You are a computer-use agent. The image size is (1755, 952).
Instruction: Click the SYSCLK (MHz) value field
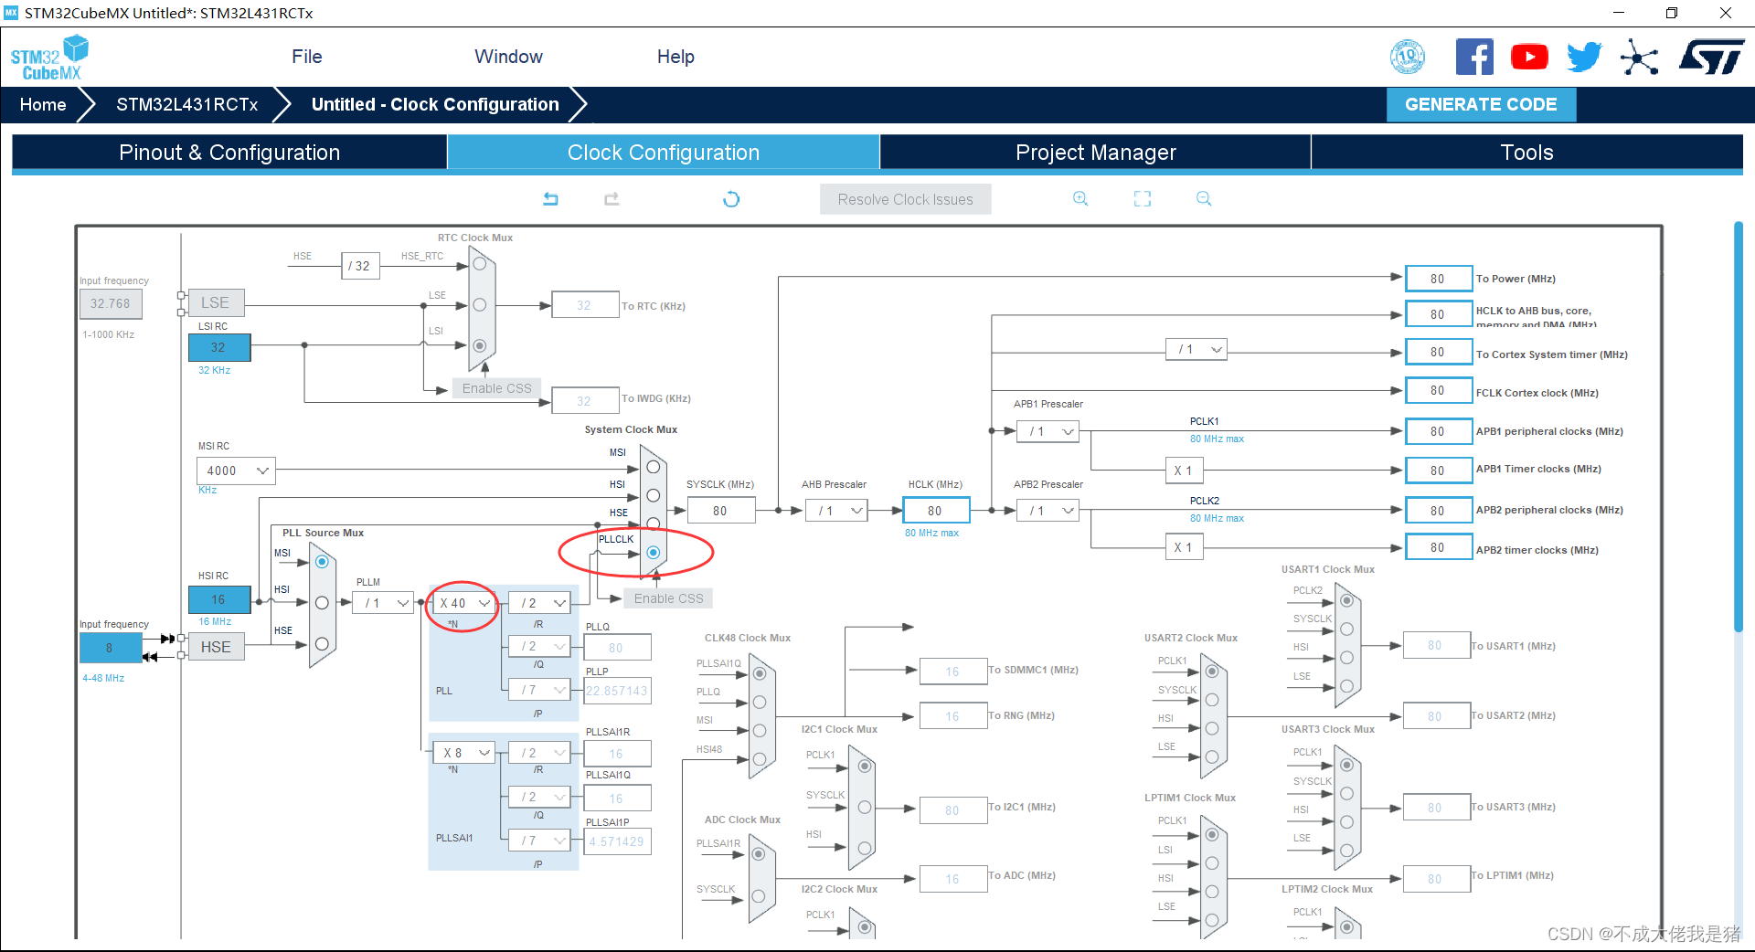point(720,511)
